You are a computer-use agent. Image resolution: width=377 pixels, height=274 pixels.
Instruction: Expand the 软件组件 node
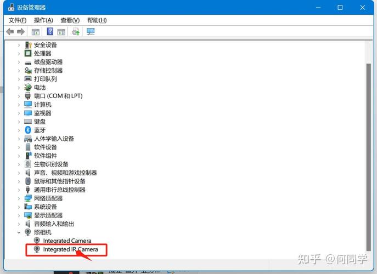point(19,156)
